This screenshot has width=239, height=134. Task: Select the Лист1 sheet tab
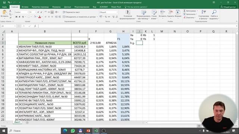coord(17,122)
